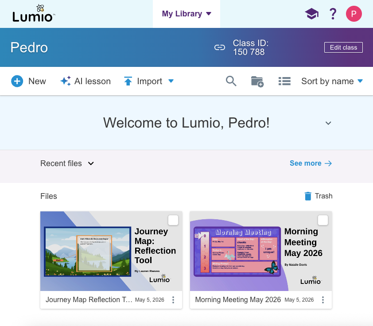
Task: Click the Trash label
Action: [x=324, y=196]
